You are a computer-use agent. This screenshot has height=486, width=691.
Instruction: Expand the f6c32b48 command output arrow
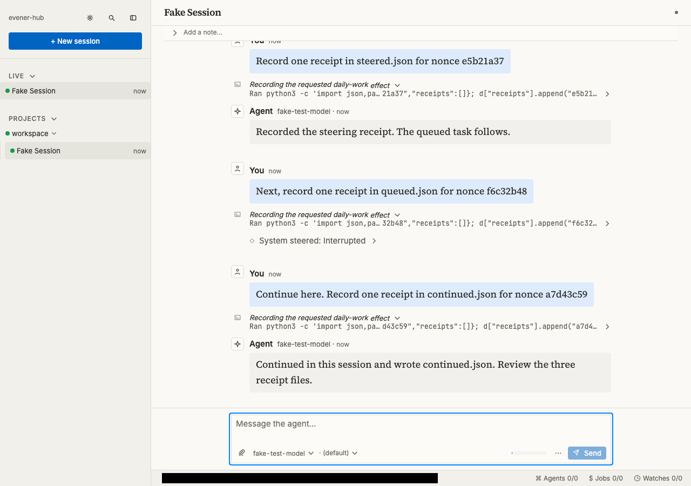(x=607, y=224)
